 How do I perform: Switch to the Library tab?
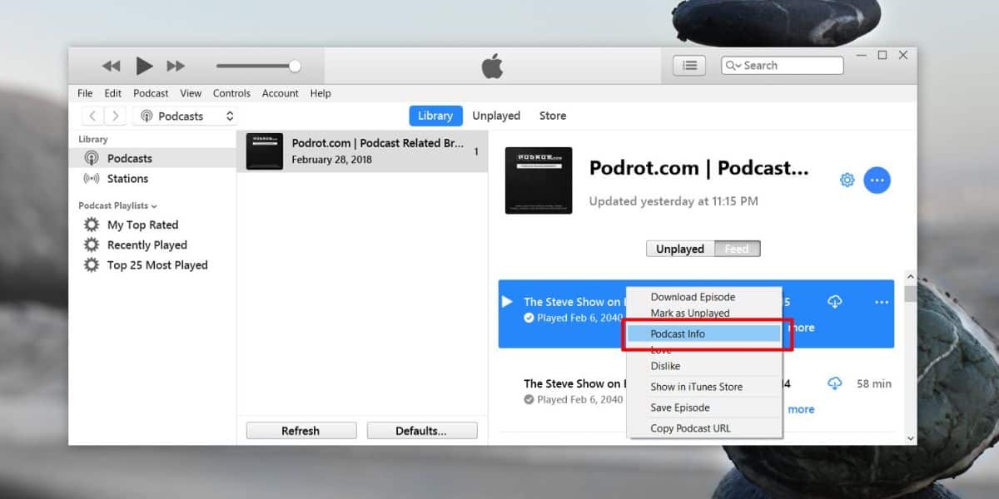(435, 116)
